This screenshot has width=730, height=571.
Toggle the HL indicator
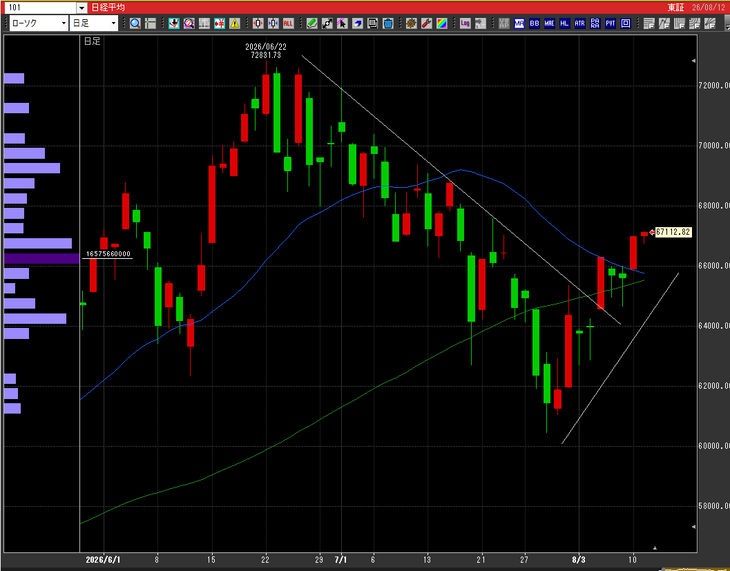click(565, 23)
